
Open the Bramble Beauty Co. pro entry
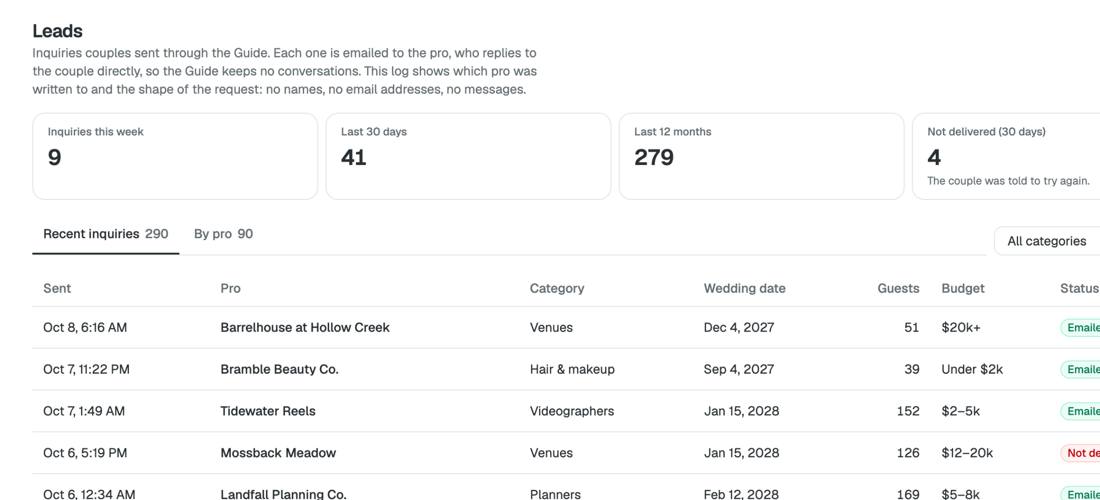coord(279,369)
